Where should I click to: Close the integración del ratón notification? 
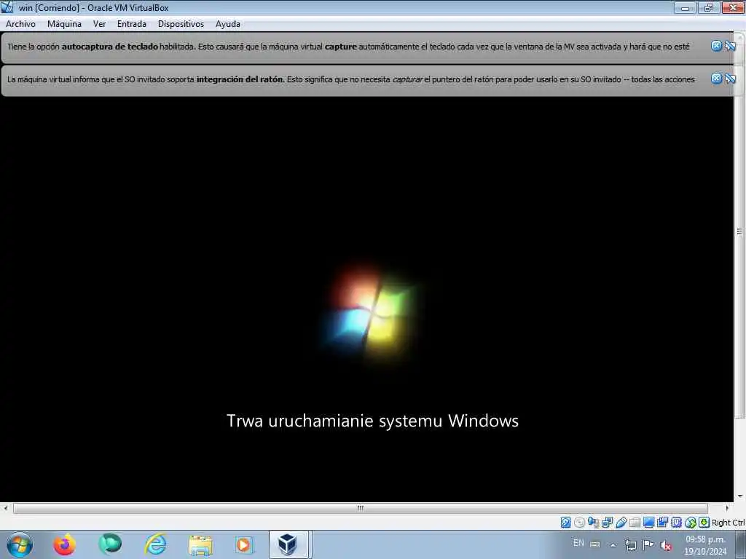[x=717, y=79]
